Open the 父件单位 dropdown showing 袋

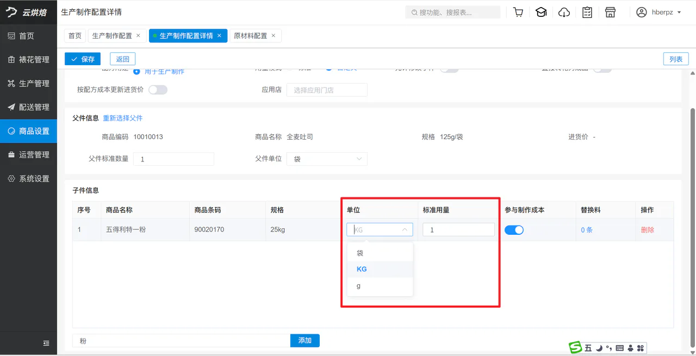(327, 159)
